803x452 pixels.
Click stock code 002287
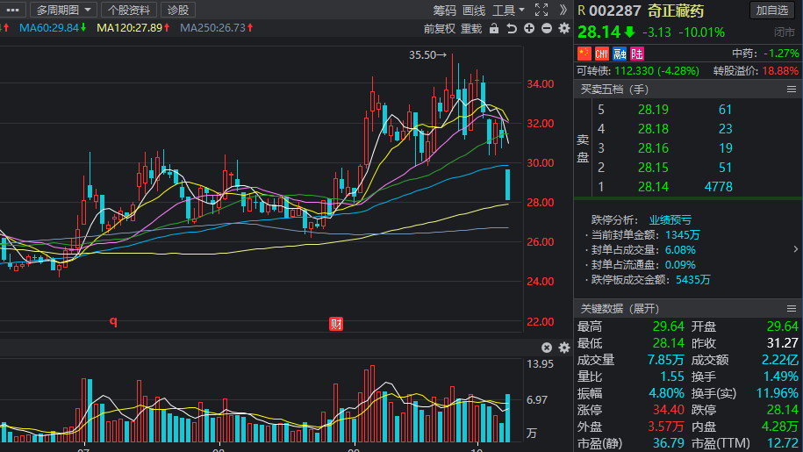[614, 11]
